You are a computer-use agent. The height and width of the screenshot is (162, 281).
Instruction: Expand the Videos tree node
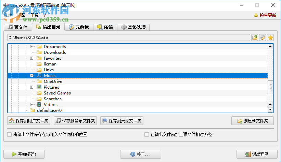click(32, 104)
